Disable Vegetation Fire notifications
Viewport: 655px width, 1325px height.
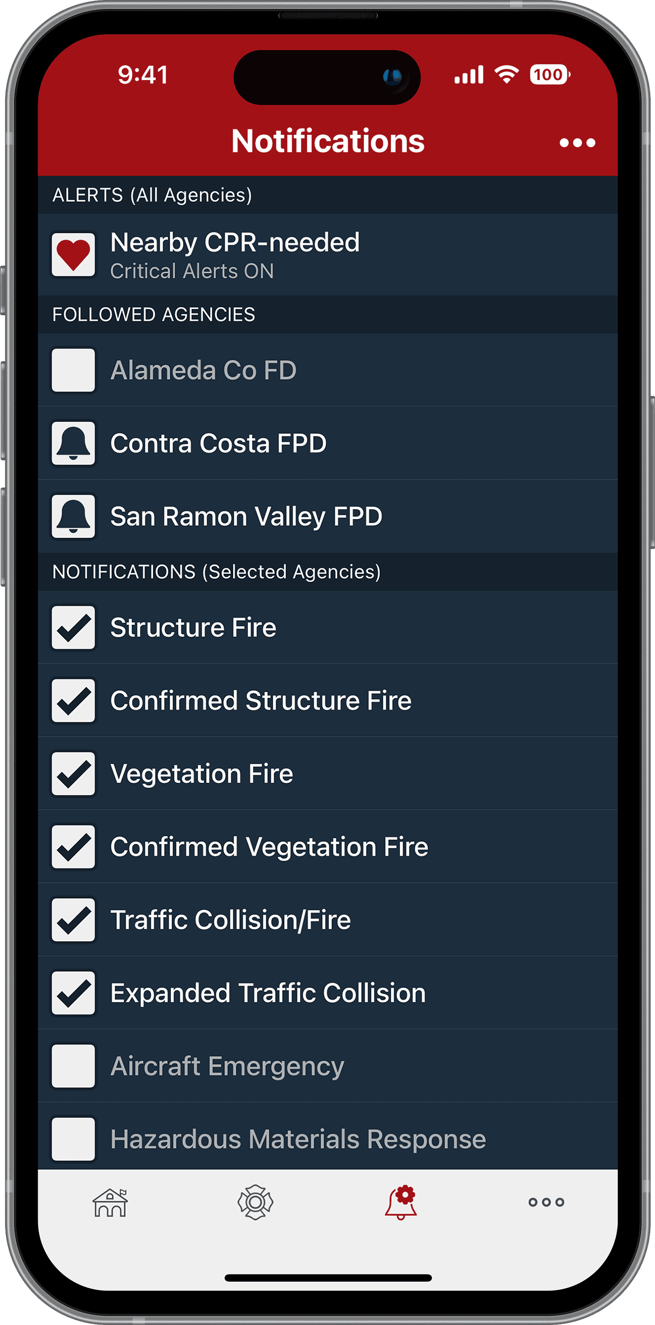(73, 773)
